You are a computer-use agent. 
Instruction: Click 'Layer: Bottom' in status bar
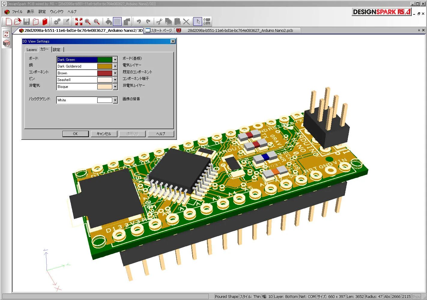tap(286, 297)
